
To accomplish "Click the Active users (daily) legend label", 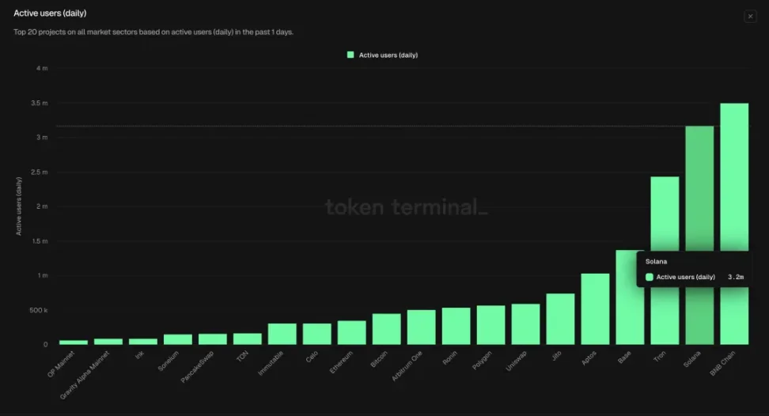I will (x=388, y=55).
